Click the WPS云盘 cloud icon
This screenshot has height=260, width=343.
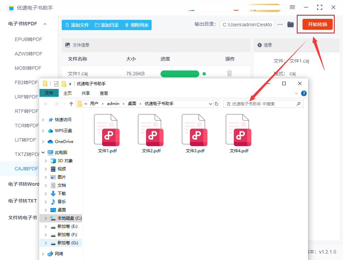(50, 131)
